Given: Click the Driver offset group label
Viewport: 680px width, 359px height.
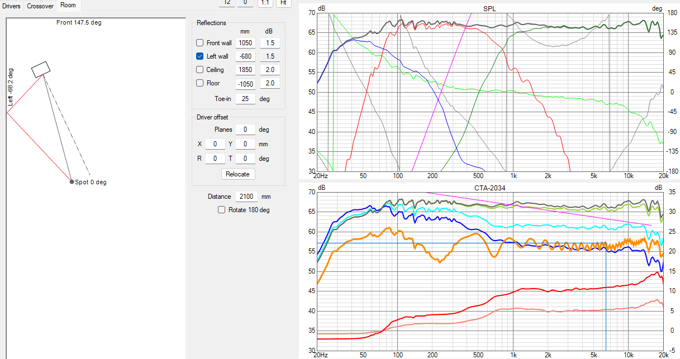Looking at the screenshot, I should 212,117.
